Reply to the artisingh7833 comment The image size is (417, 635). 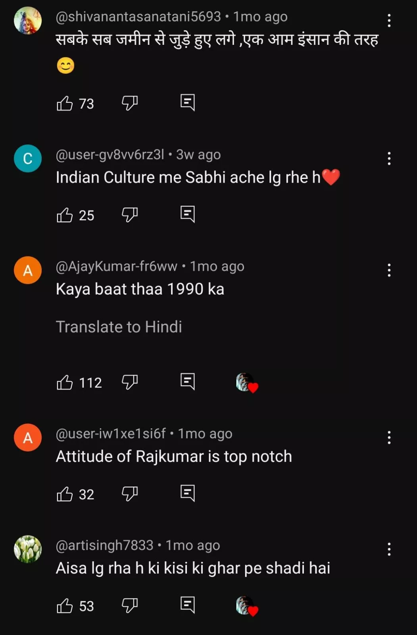tap(187, 605)
